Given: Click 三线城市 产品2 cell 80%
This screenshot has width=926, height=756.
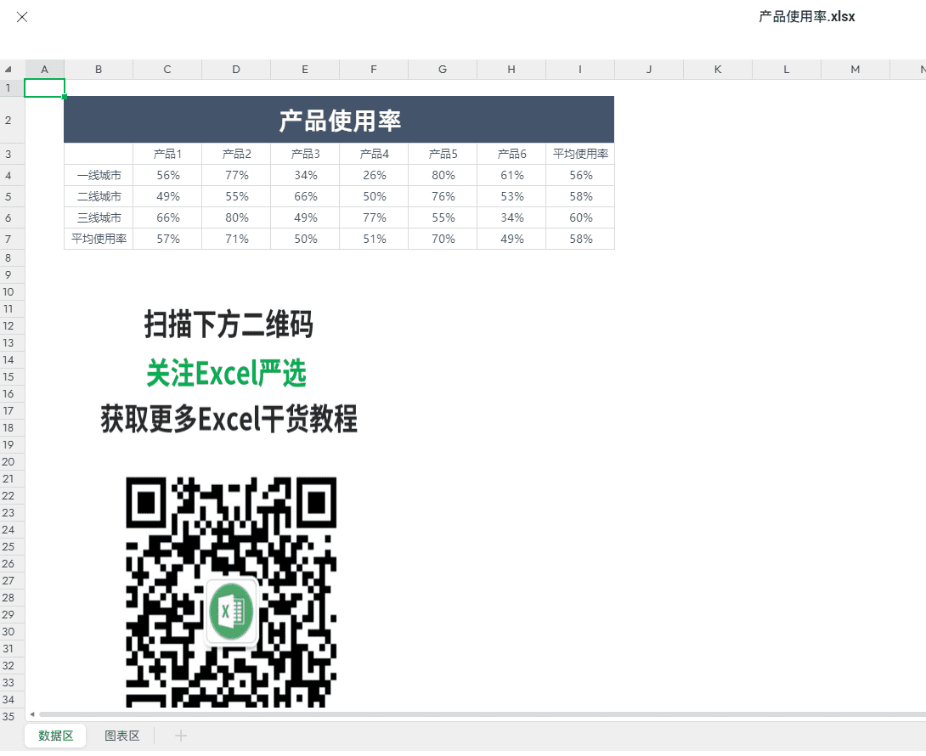Looking at the screenshot, I should 236,218.
